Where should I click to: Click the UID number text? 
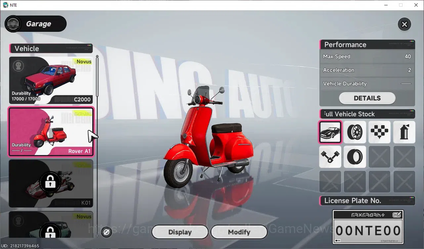[21, 246]
